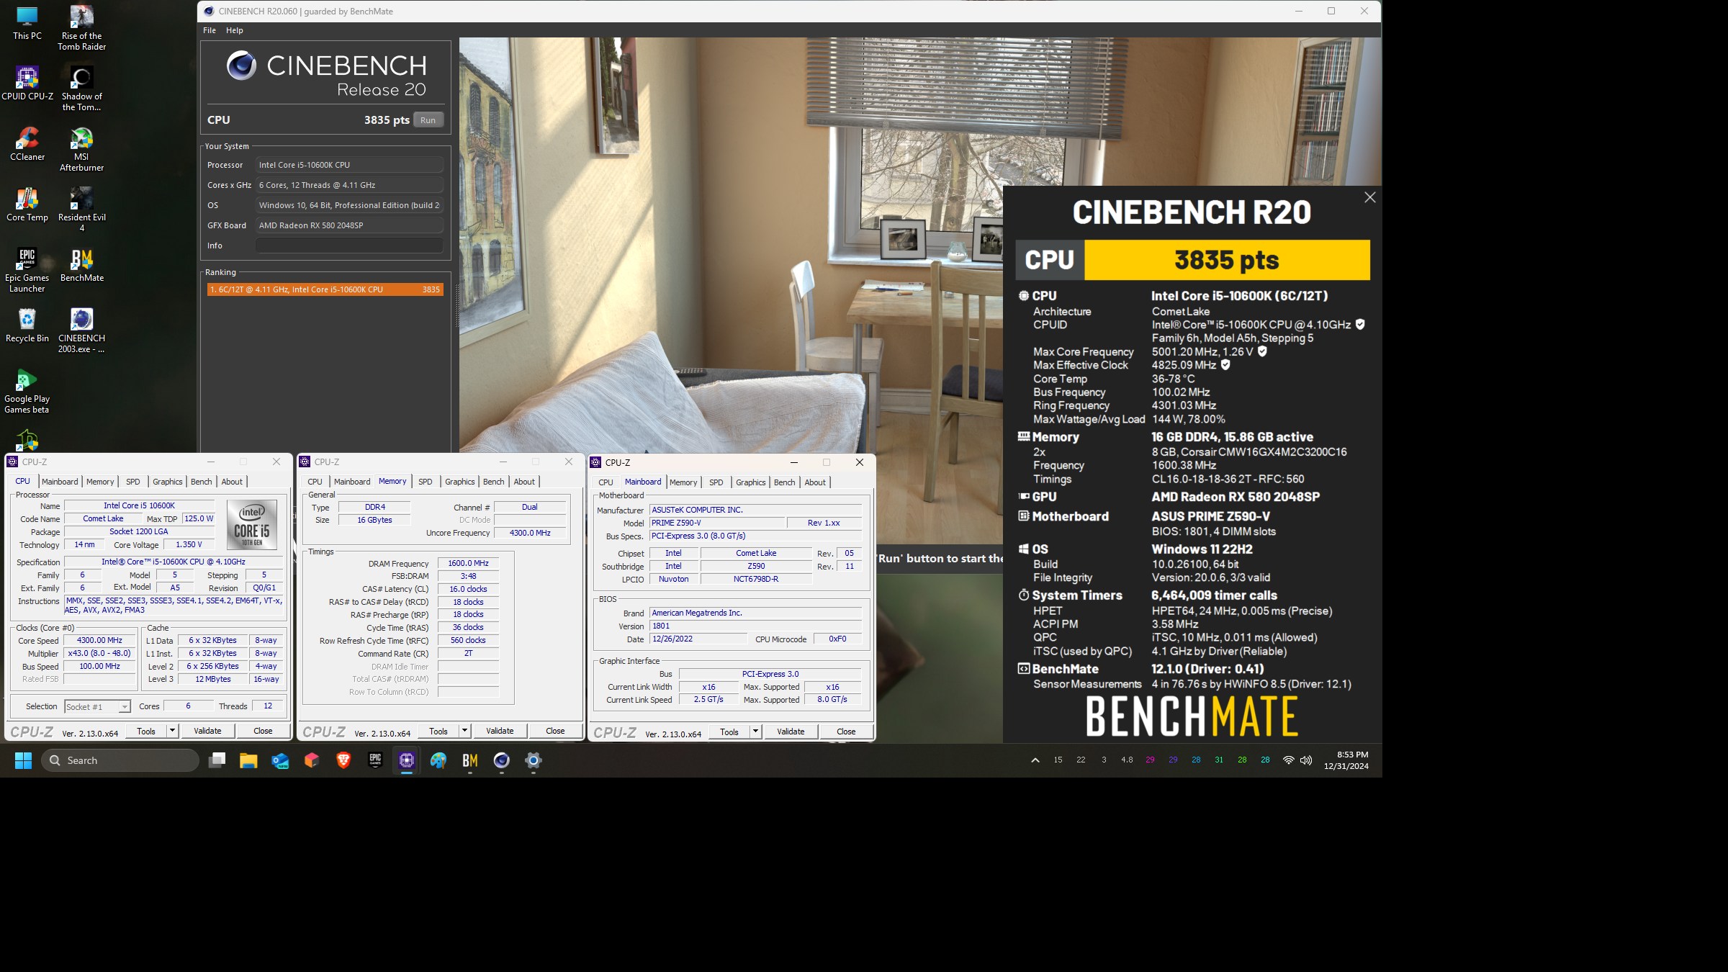Select the DRAM Frequency 1600.0 MHz value
1728x972 pixels.
(468, 563)
